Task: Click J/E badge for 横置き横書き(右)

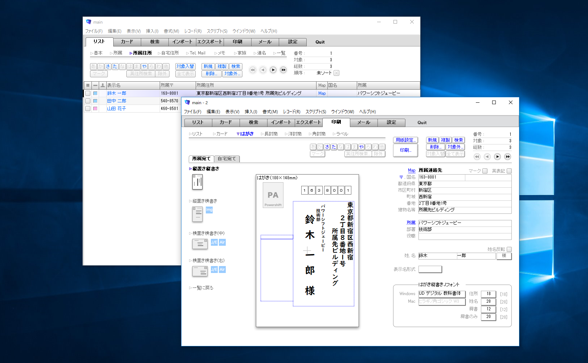Action: pos(214,269)
